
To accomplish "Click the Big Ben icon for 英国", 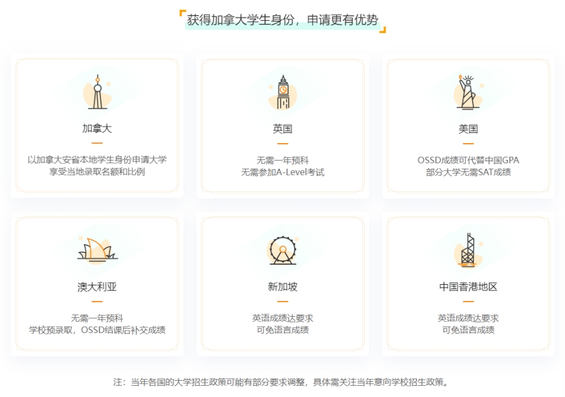I will pyautogui.click(x=283, y=92).
